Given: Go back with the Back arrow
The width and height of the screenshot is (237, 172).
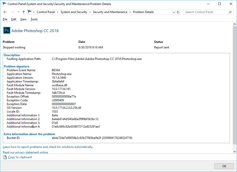Looking at the screenshot, I should [5, 12].
